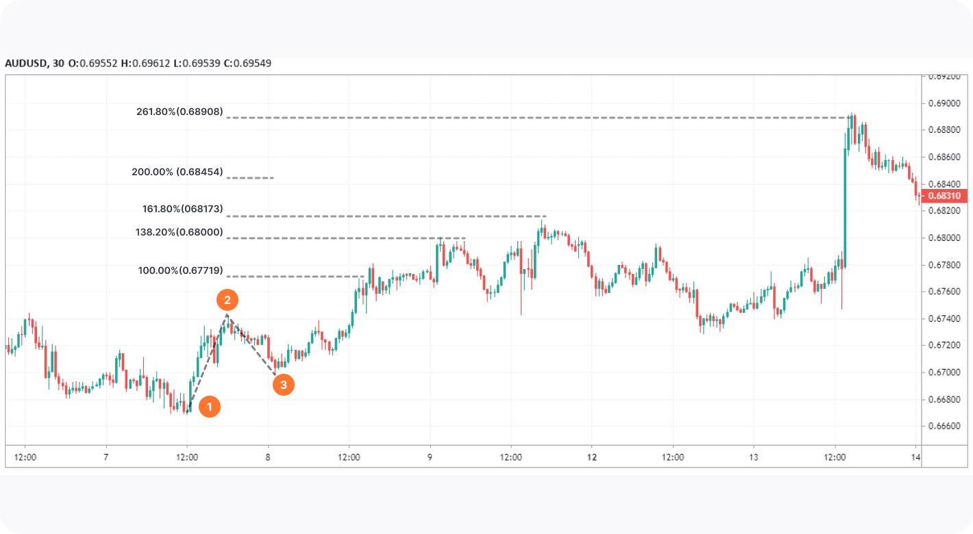Click the orange marker numbered 1
973x534 pixels.
[210, 407]
